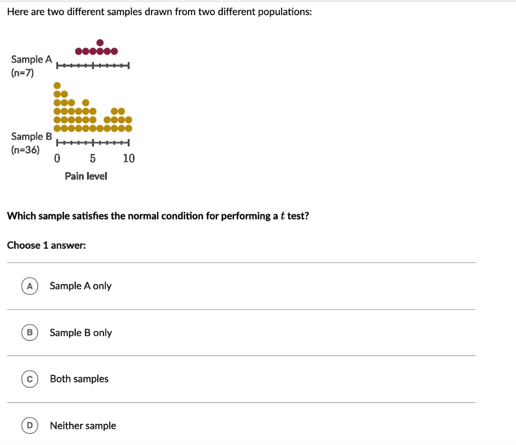Click the t test question text
516x445 pixels.
pyautogui.click(x=158, y=216)
